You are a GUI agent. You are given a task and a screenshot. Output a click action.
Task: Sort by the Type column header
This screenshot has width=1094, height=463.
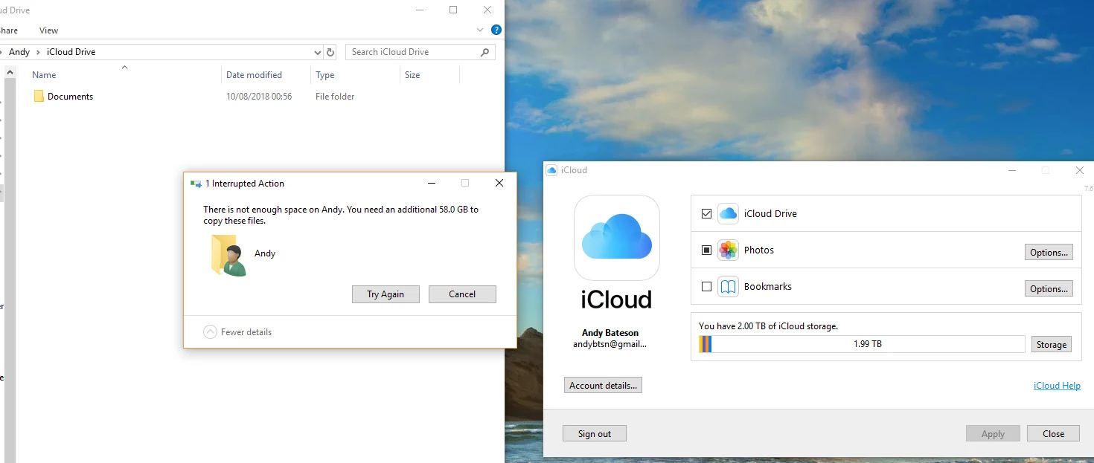click(x=325, y=75)
